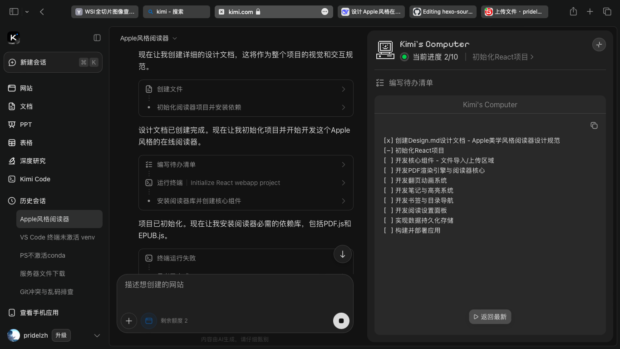
Task: Click the plus attachment button in input box
Action: point(129,321)
